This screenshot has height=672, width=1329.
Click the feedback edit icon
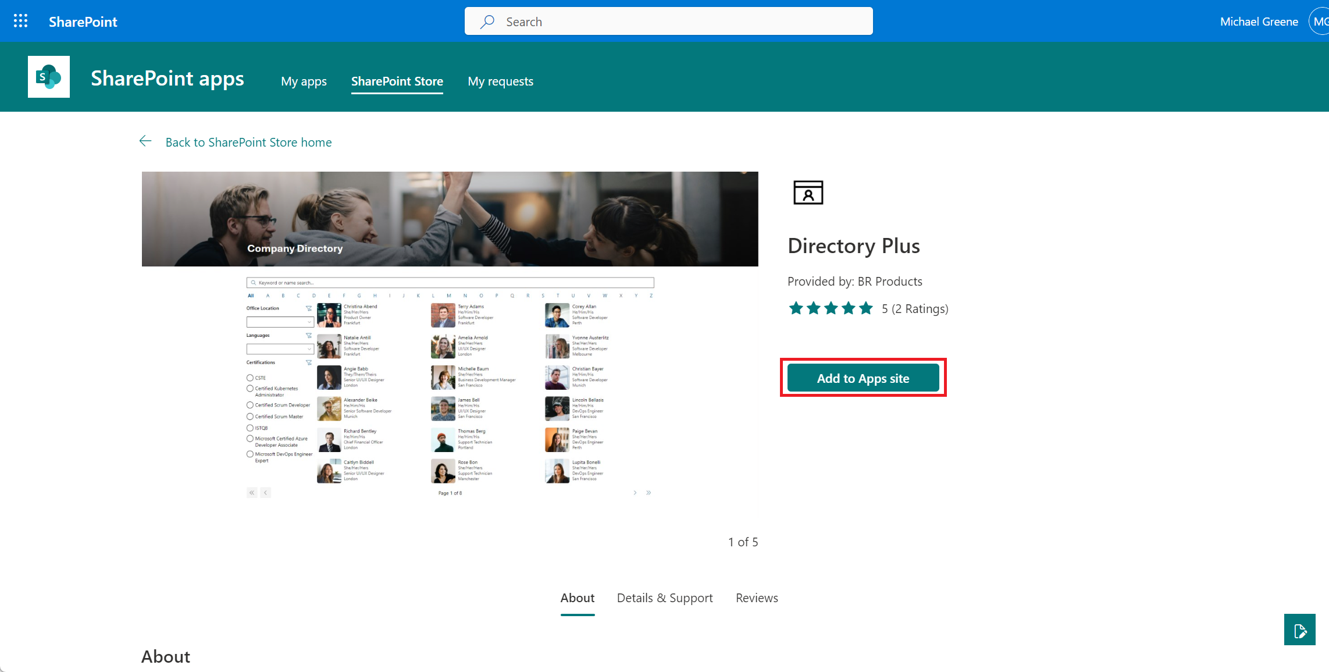[x=1299, y=630]
